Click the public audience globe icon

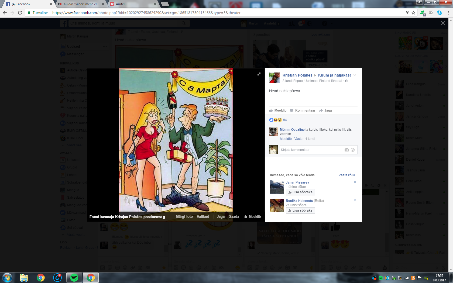pos(346,81)
